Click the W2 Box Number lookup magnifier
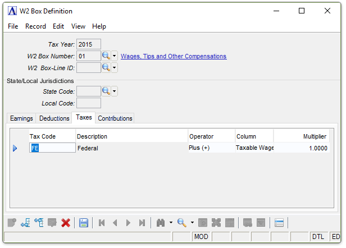The width and height of the screenshot is (346, 248). (106, 56)
